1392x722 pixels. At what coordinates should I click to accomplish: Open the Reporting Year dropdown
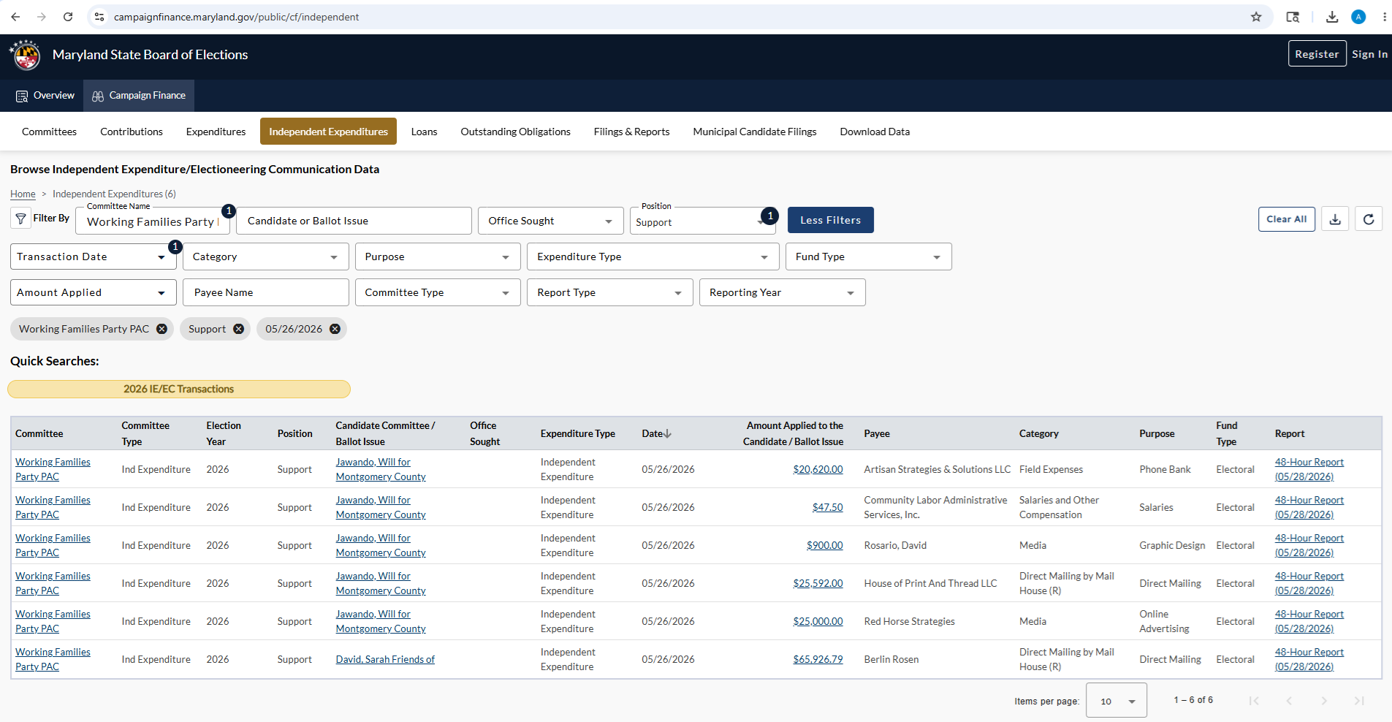tap(782, 292)
